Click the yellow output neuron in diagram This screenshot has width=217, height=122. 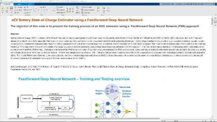tap(127, 111)
